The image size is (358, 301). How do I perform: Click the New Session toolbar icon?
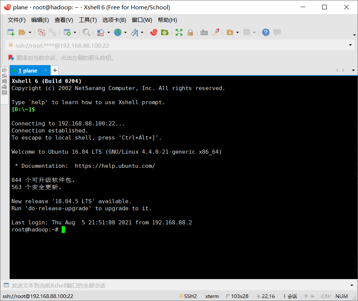(x=11, y=32)
